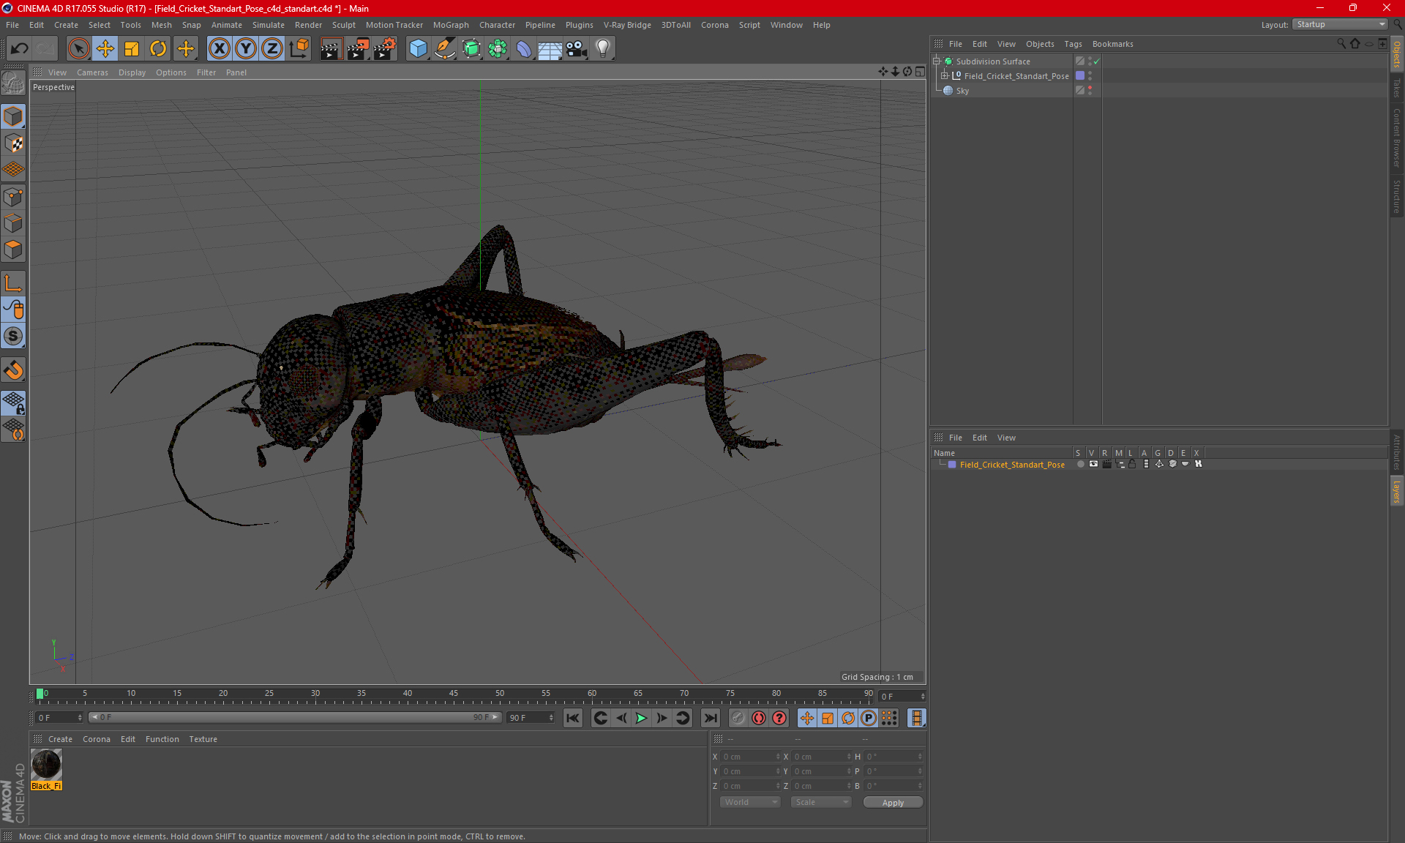This screenshot has width=1405, height=843.
Task: Open the Scale mode dropdown
Action: 821,802
